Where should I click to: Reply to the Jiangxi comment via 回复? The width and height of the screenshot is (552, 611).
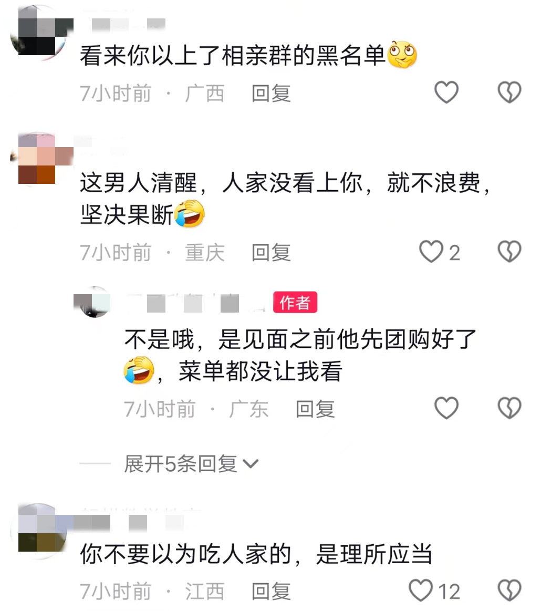coord(271,592)
